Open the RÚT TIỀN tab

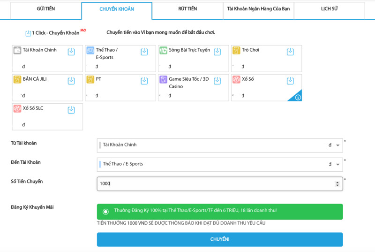[187, 9]
